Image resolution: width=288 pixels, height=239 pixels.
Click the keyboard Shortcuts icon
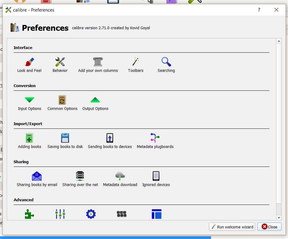122,214
